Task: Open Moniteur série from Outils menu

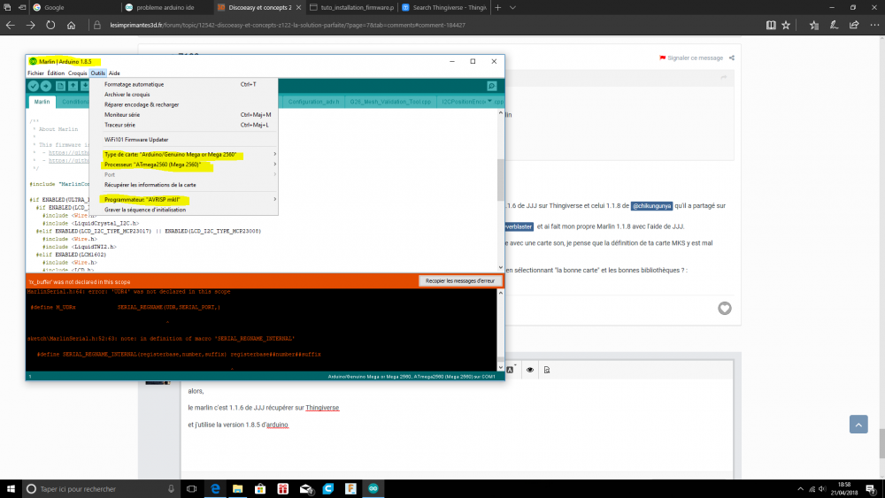Action: 184,114
